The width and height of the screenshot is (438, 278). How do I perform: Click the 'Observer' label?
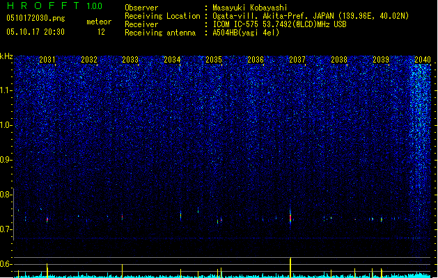point(141,8)
